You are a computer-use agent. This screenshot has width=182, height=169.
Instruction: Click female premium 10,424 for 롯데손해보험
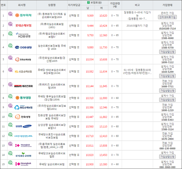point(103,26)
